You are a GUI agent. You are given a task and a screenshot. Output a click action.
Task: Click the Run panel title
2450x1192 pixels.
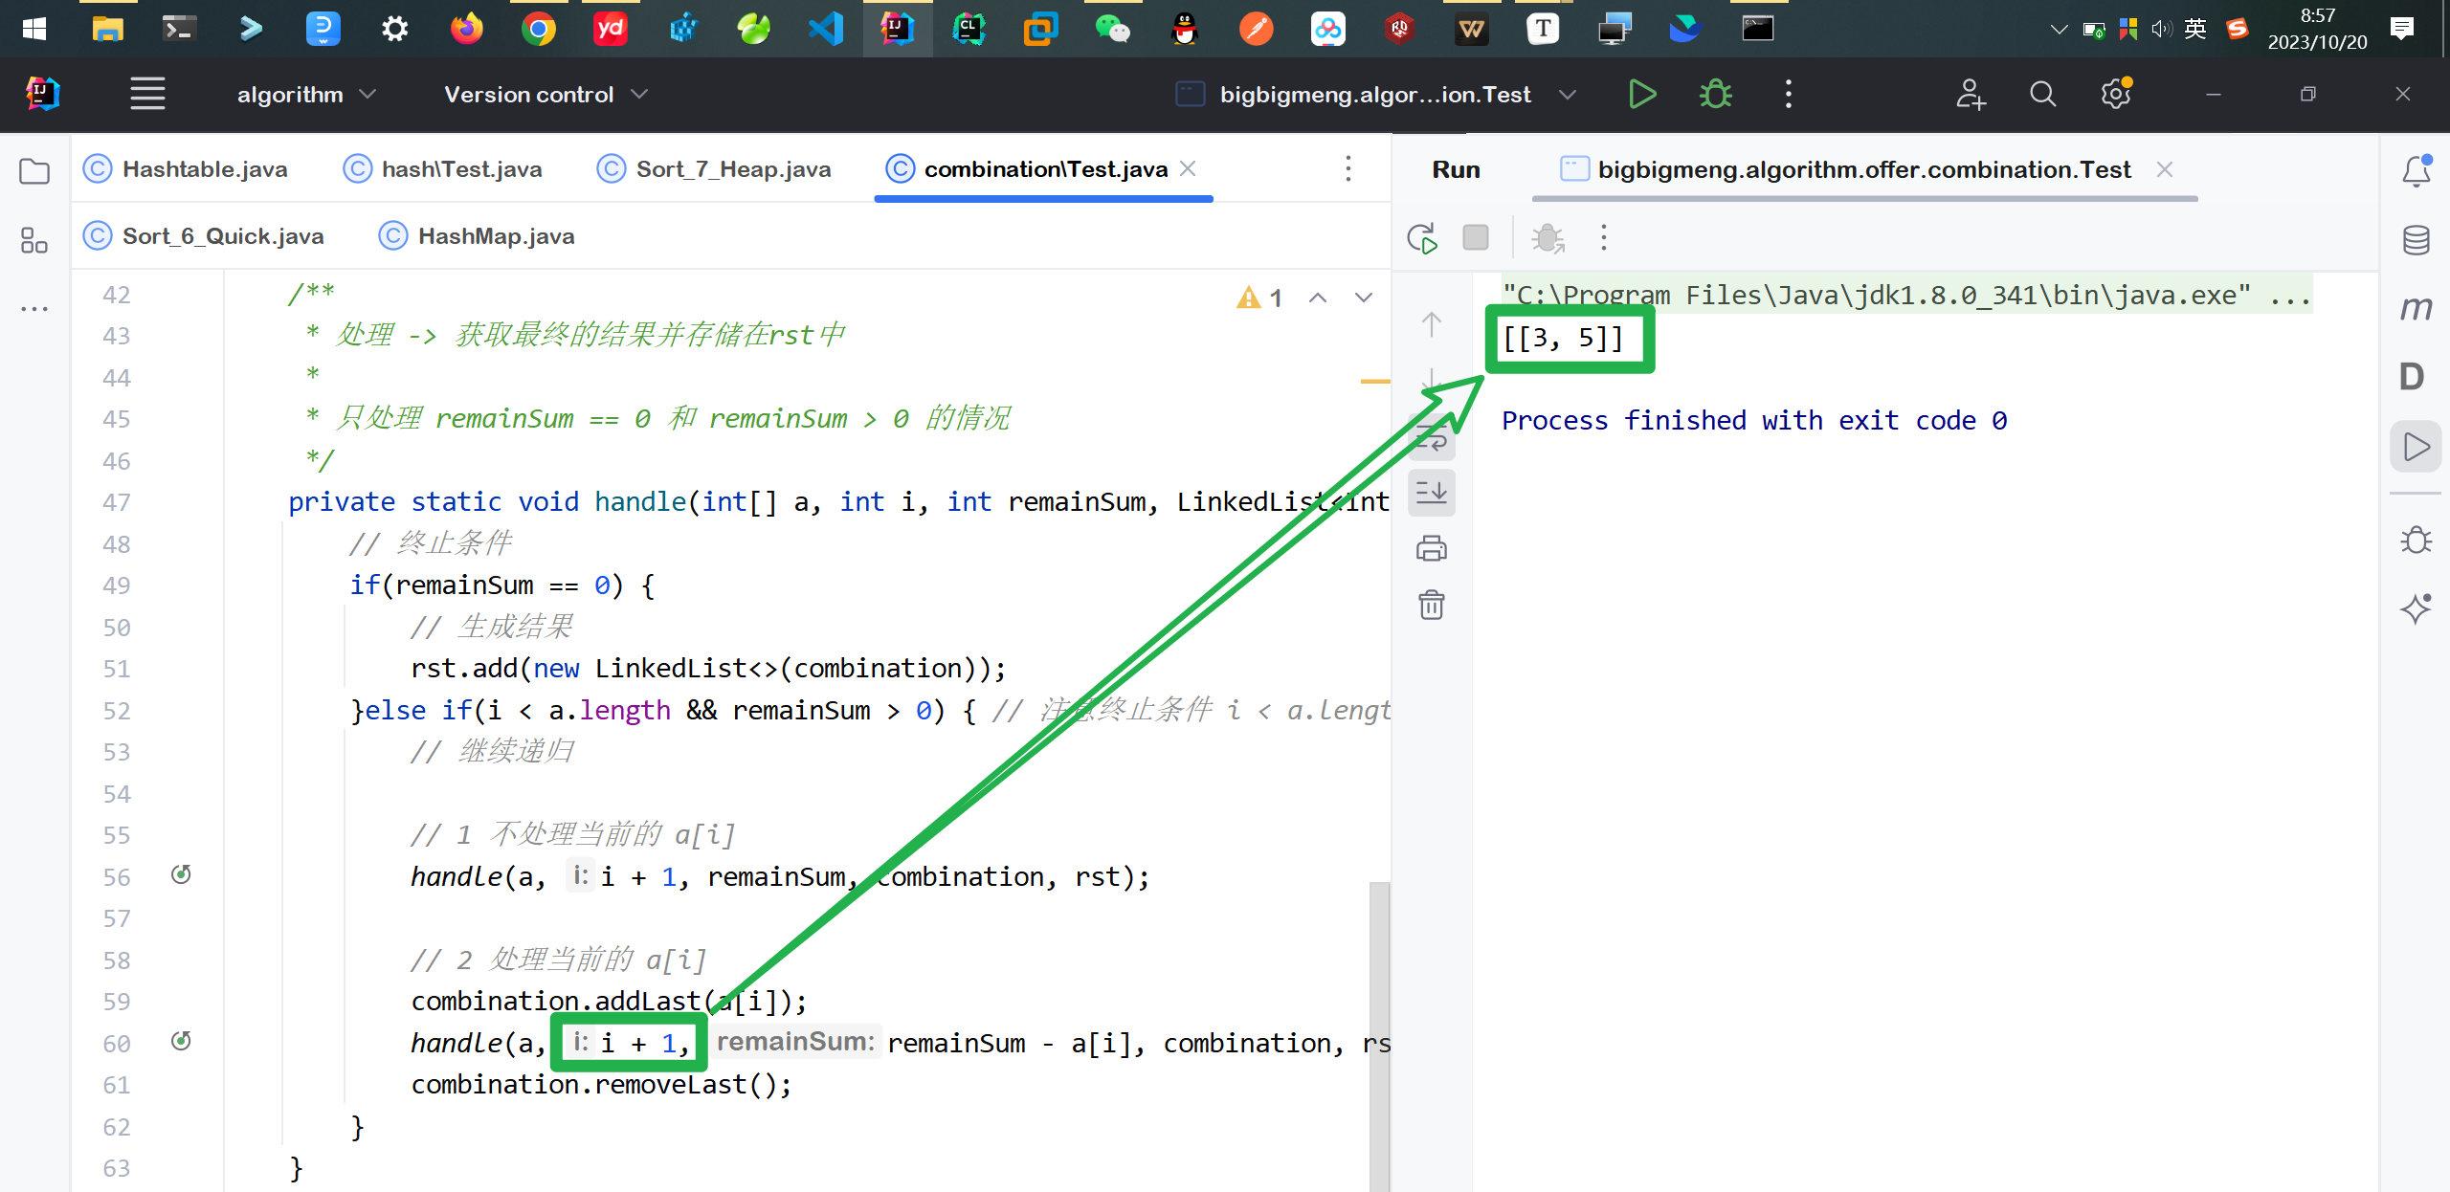(x=1456, y=169)
